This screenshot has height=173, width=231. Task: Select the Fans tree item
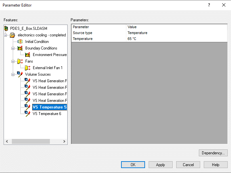point(29,61)
